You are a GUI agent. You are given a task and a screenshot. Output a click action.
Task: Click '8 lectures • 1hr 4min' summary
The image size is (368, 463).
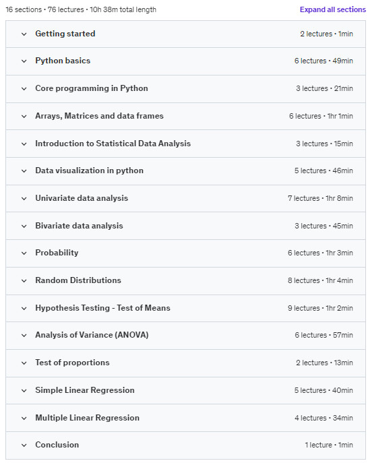click(x=320, y=280)
